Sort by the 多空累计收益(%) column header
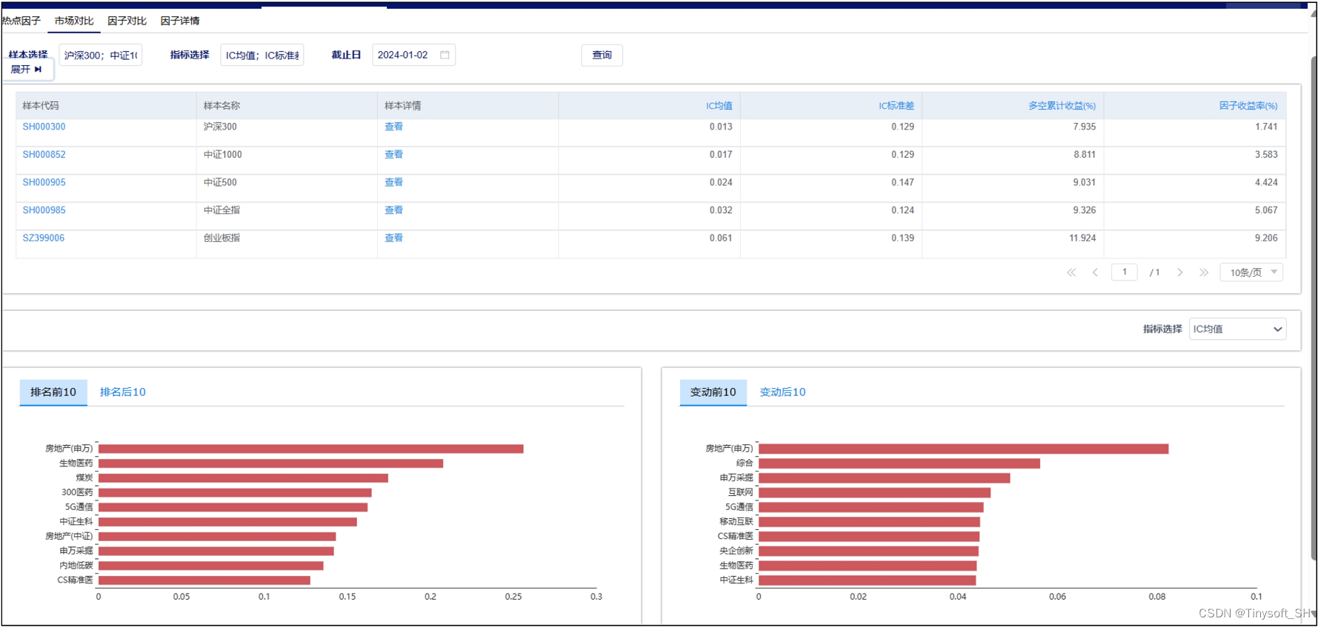This screenshot has height=627, width=1321. (x=1062, y=106)
